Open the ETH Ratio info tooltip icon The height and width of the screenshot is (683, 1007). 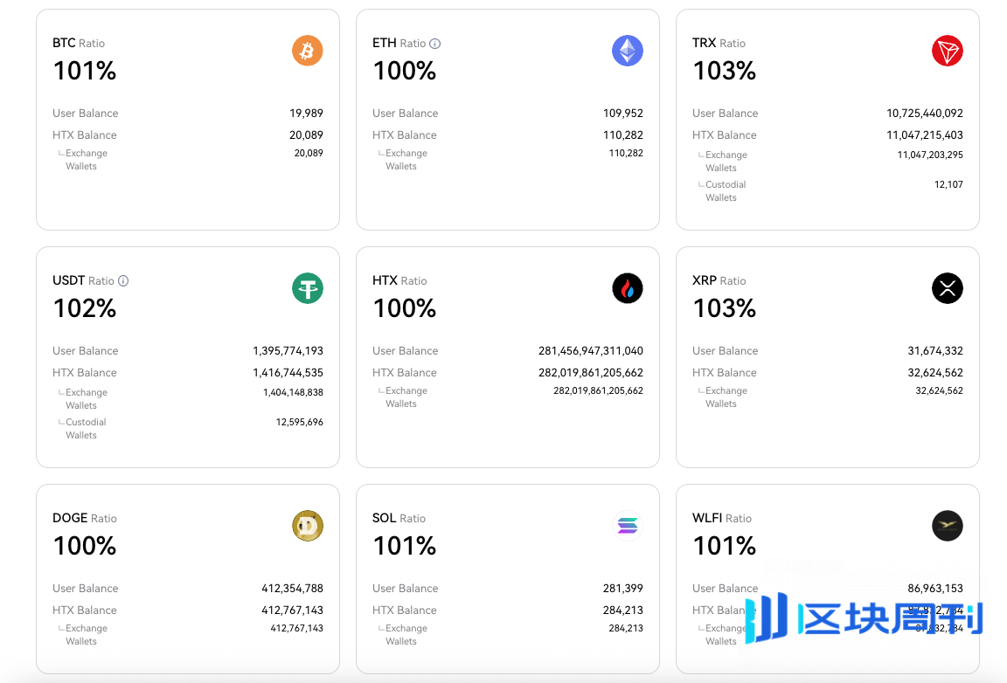coord(434,44)
